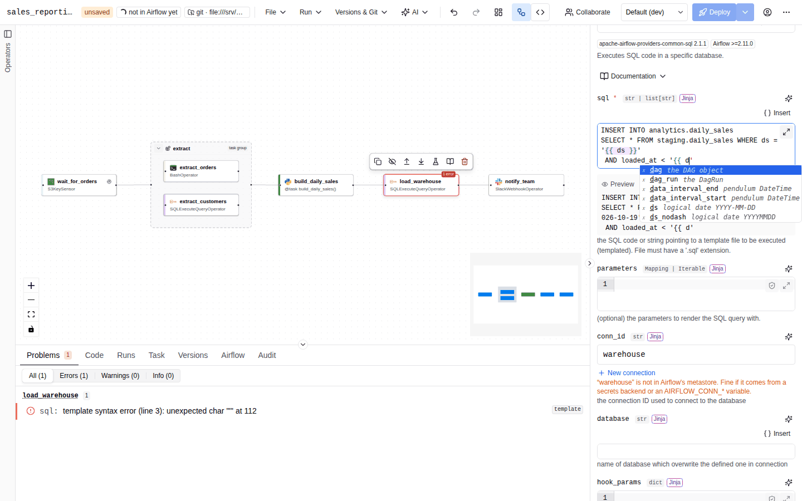Image resolution: width=802 pixels, height=501 pixels.
Task: Click the upward arrow icon in node toolbar
Action: 407,161
